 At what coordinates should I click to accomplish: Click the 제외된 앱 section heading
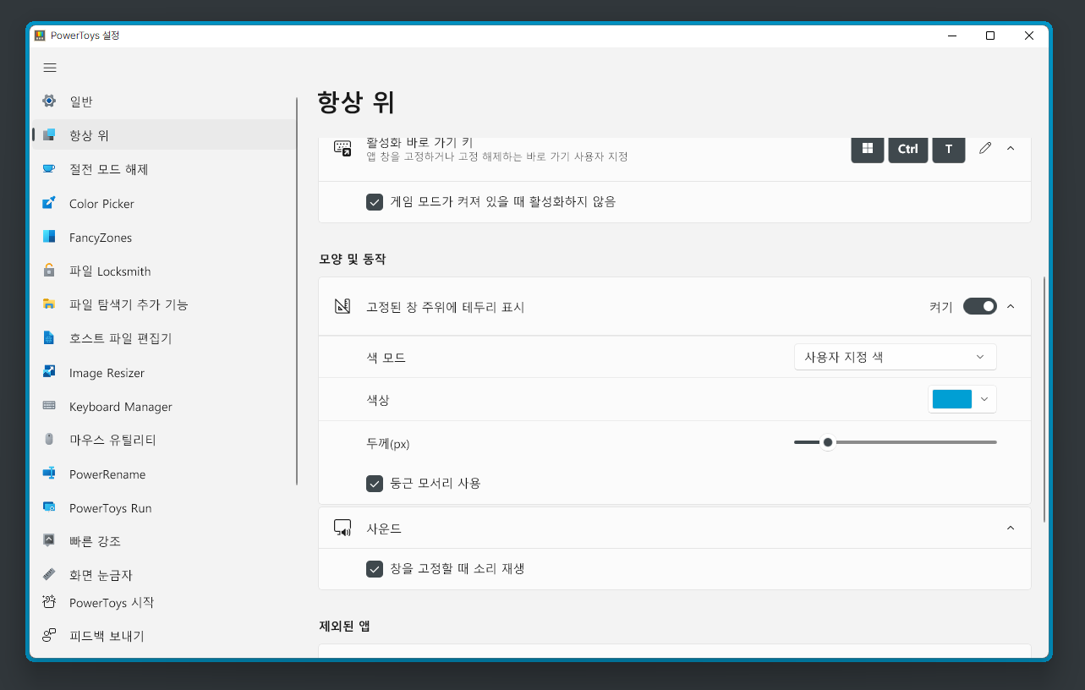[x=344, y=627]
